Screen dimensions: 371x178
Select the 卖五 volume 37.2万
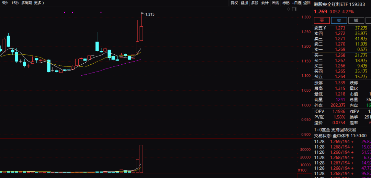tap(361, 28)
